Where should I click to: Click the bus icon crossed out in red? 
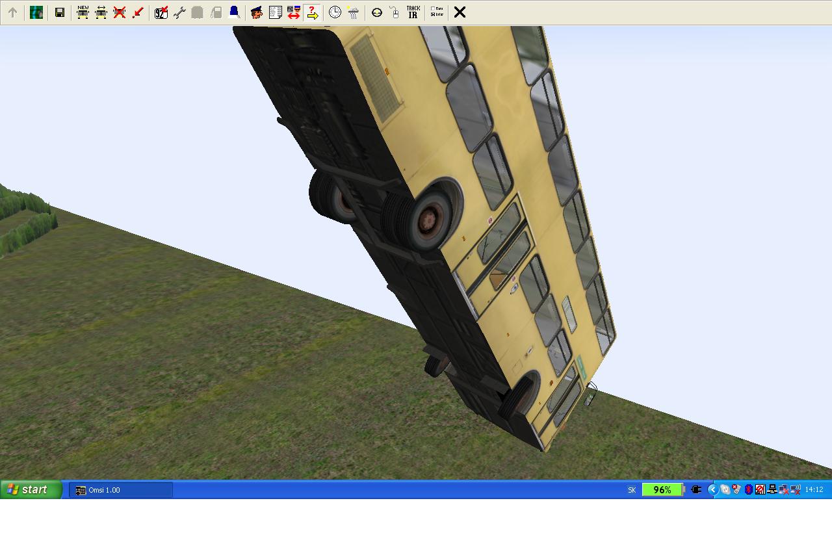point(120,12)
